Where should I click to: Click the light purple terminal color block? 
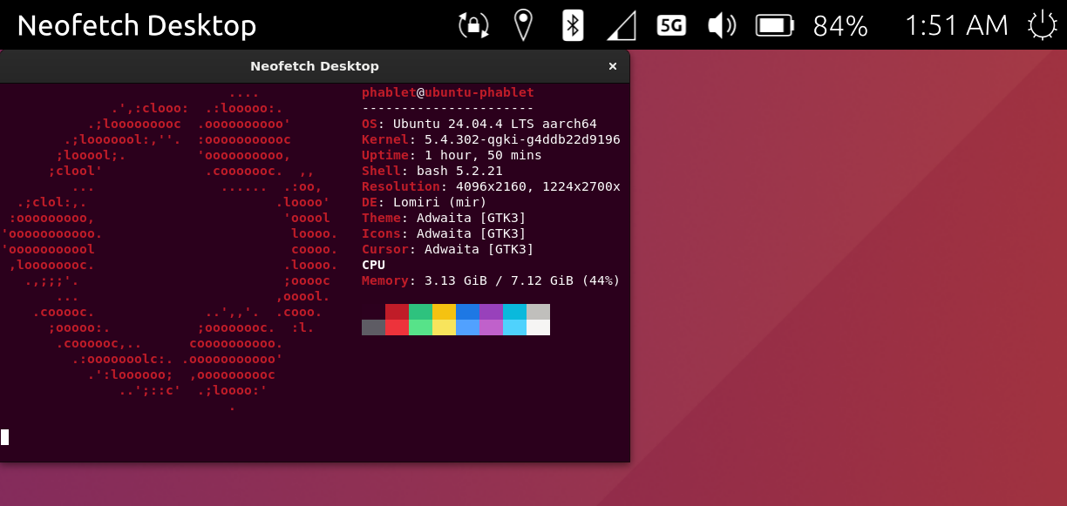491,327
